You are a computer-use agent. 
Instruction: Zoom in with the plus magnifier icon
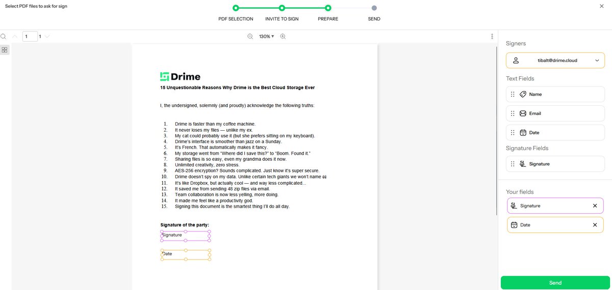click(x=283, y=37)
